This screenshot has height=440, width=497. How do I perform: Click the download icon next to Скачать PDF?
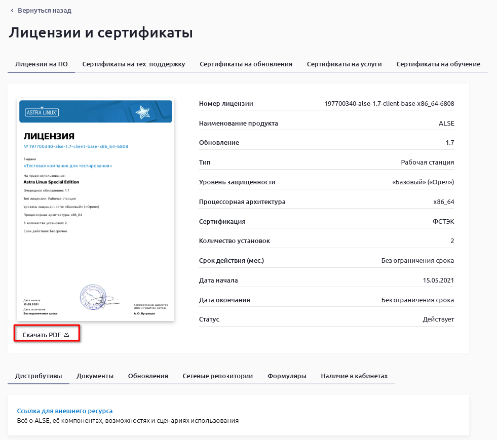coord(66,335)
